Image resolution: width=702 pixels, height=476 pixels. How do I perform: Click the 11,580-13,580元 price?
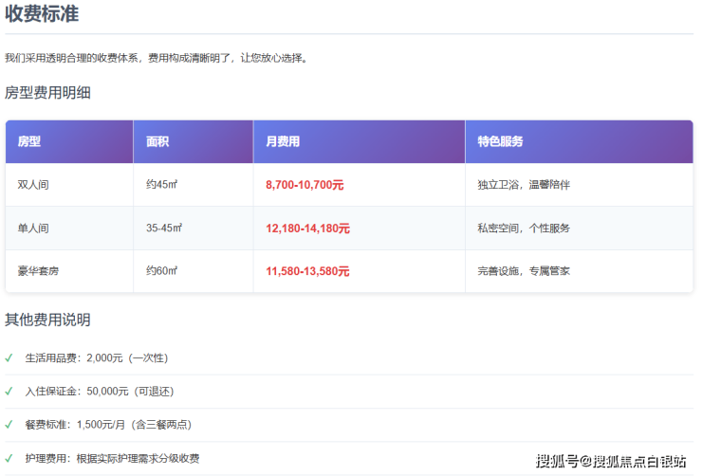pos(308,271)
